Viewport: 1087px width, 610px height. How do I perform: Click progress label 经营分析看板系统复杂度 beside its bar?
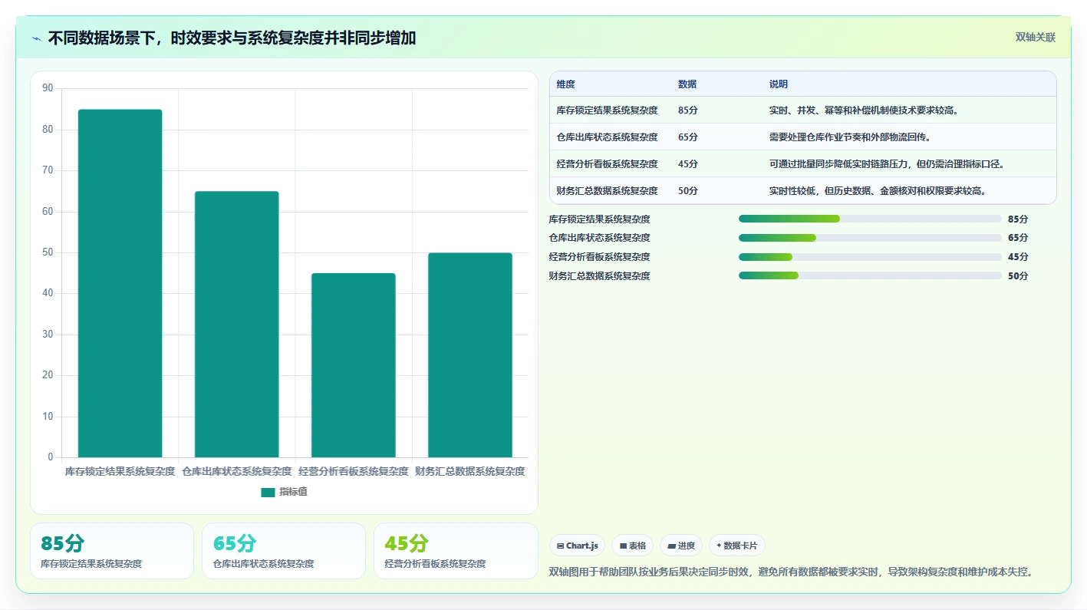coord(600,257)
